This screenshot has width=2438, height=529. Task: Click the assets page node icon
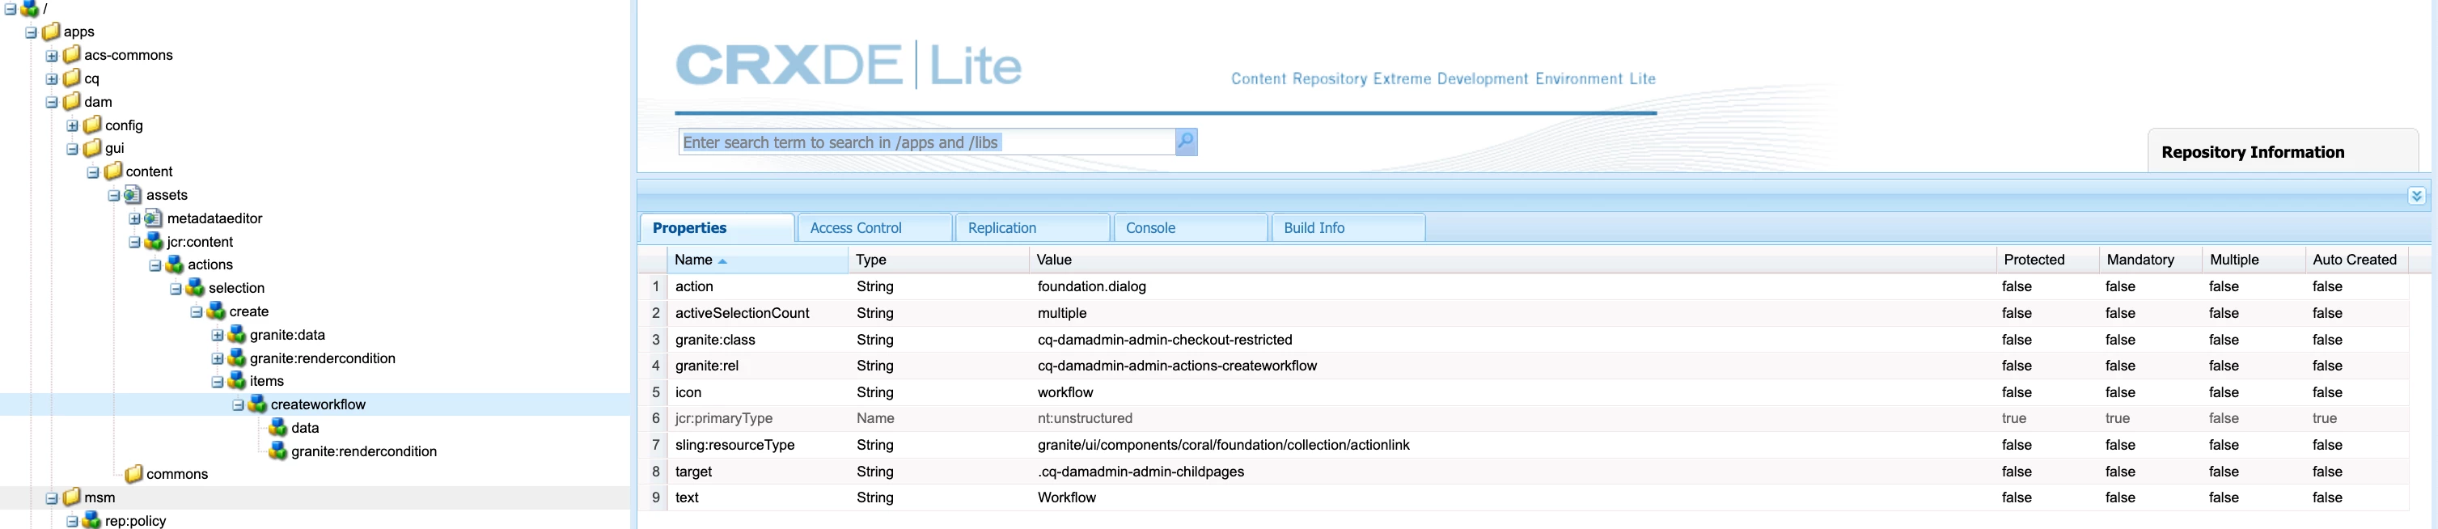[133, 195]
